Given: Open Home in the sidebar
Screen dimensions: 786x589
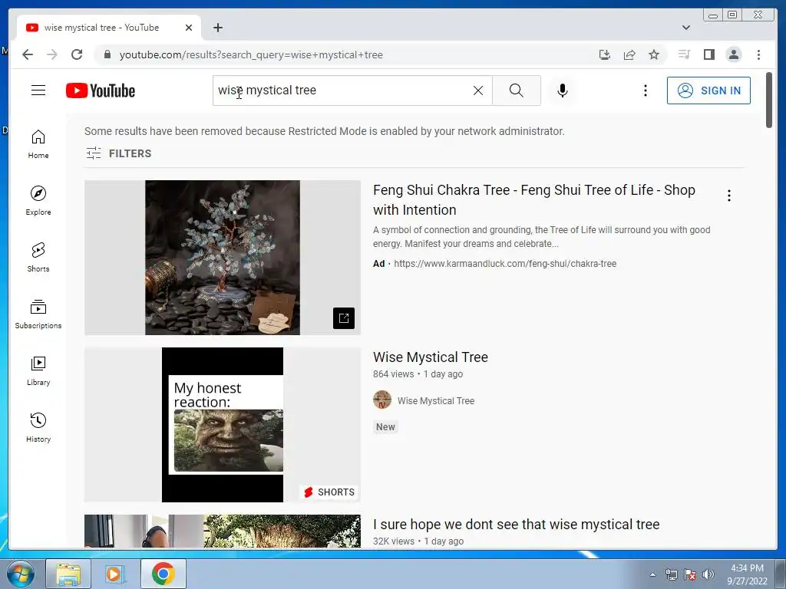Looking at the screenshot, I should point(38,144).
